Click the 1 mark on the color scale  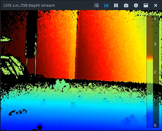155,100
